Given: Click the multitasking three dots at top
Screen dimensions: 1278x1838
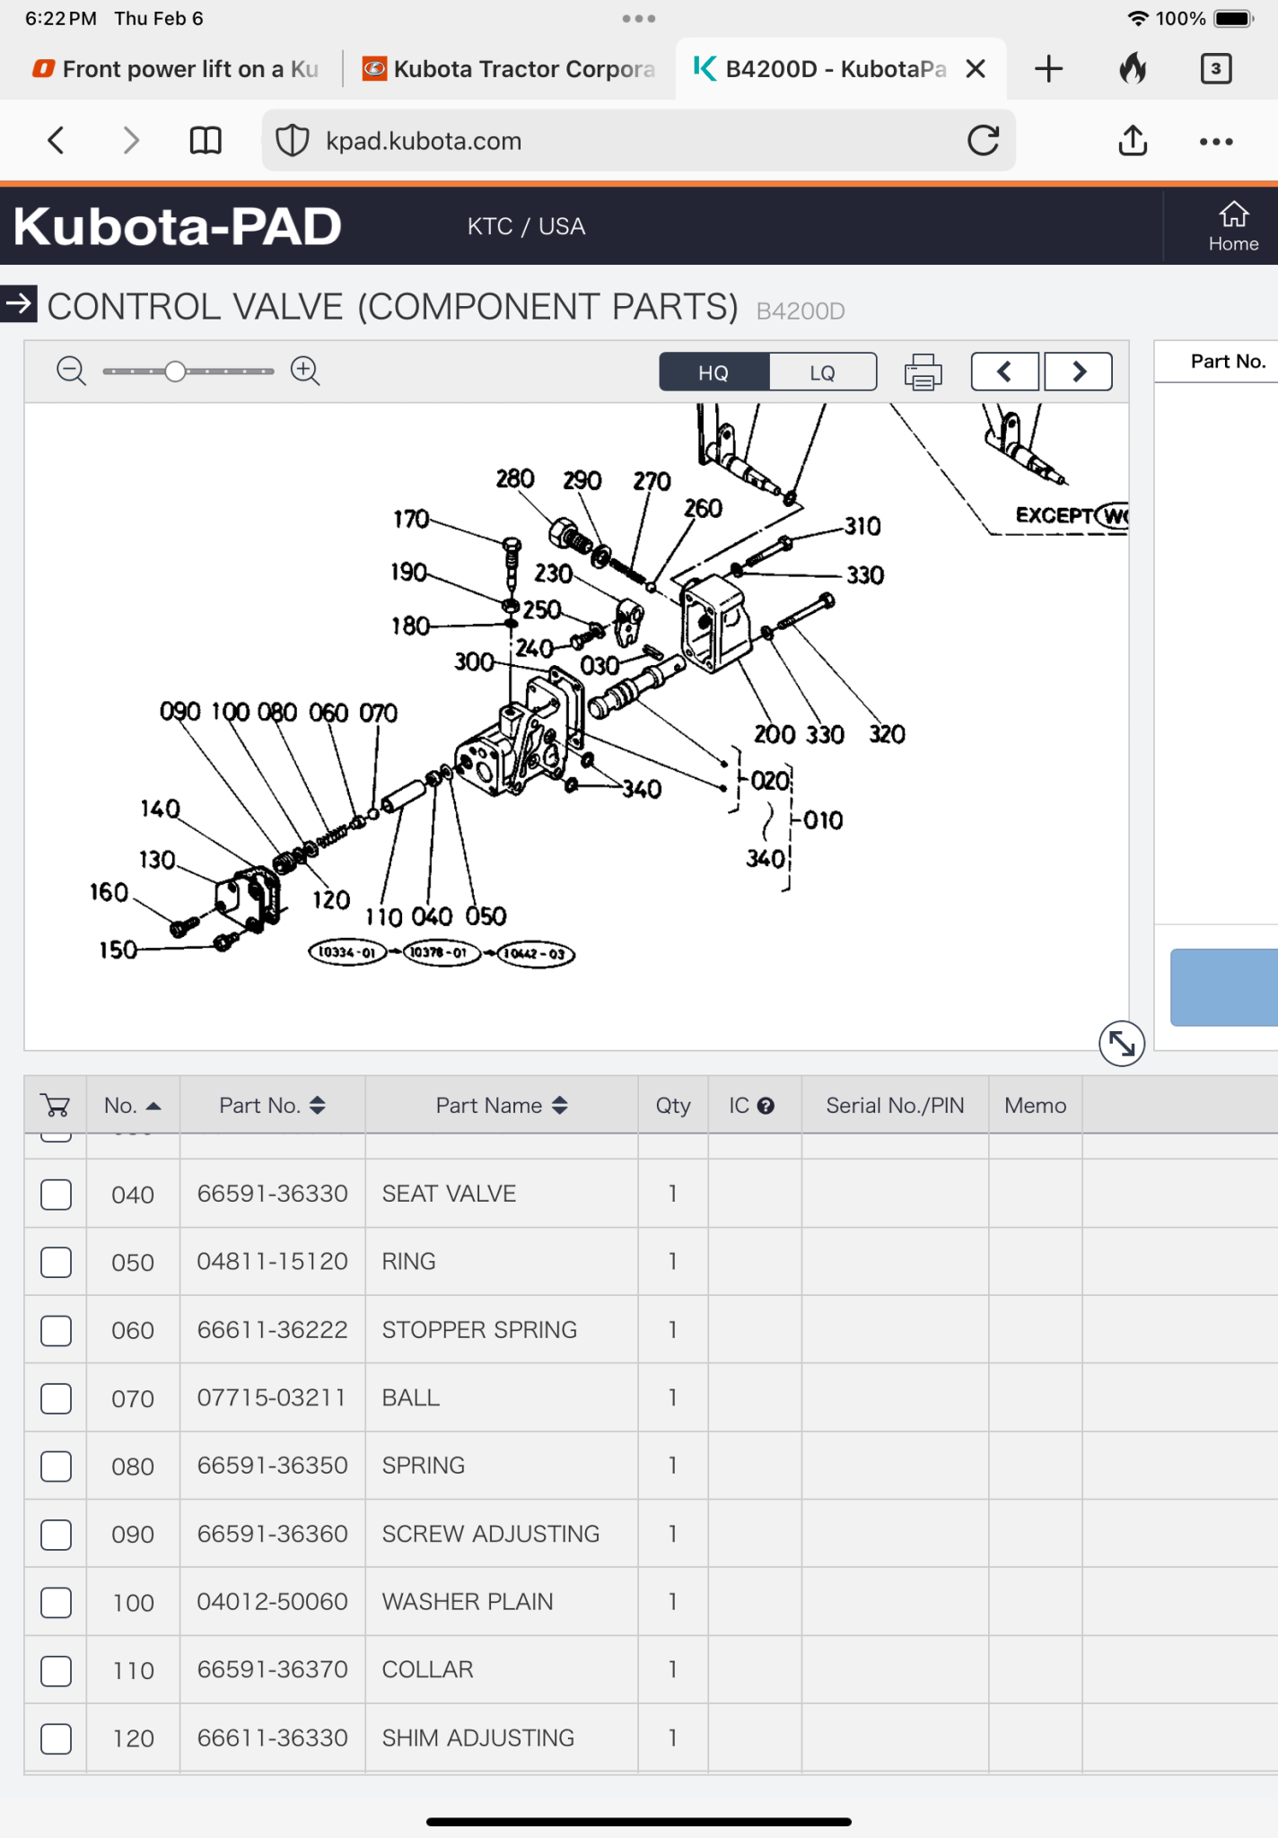Looking at the screenshot, I should [638, 18].
